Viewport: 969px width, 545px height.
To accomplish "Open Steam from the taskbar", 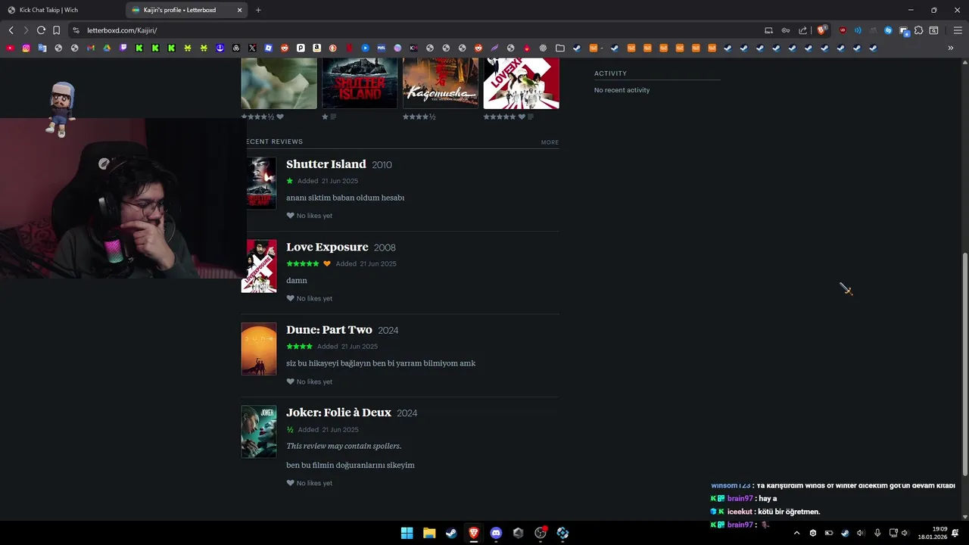I will coord(451,533).
